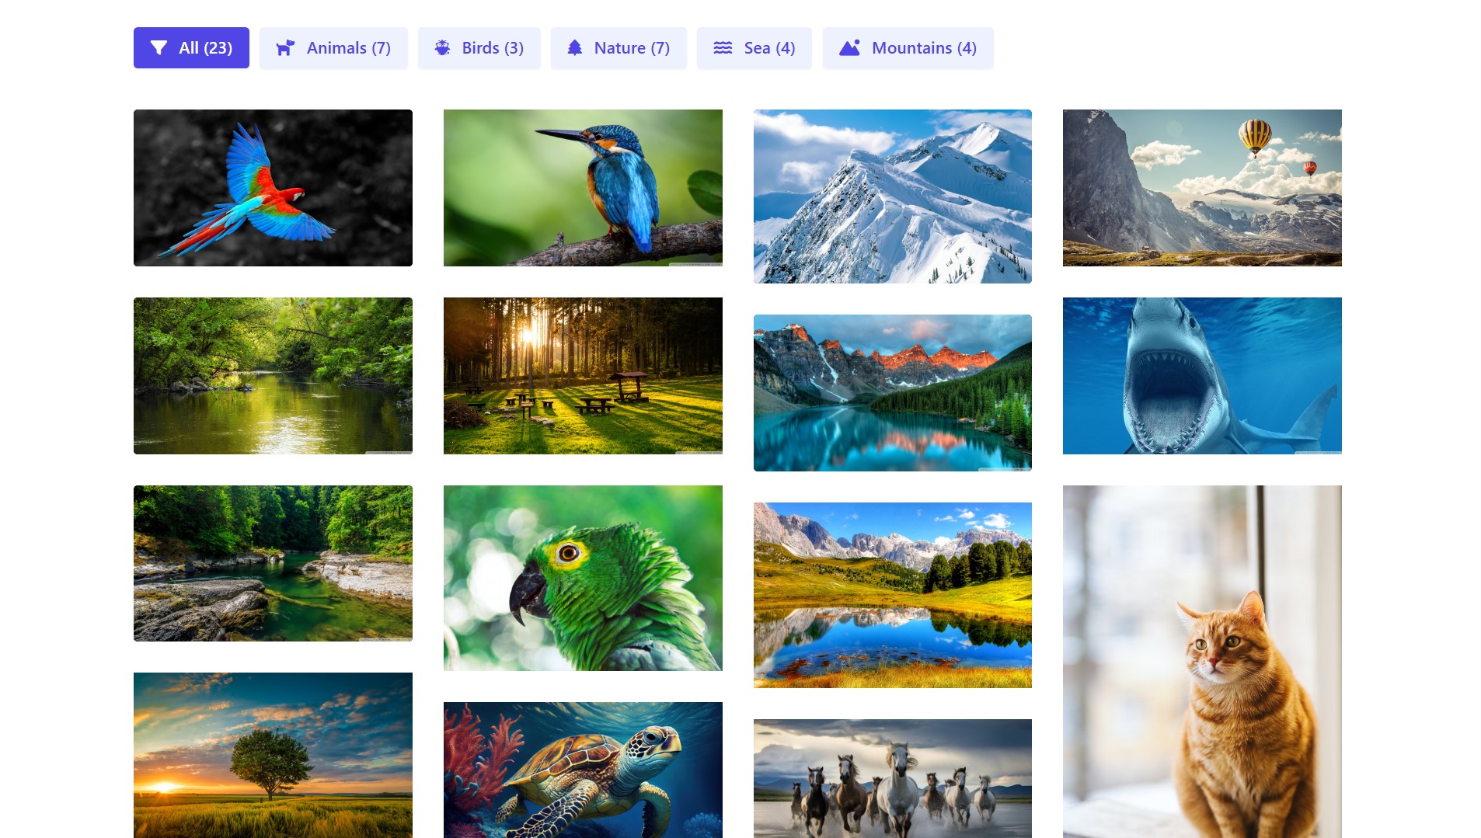Screen dimensions: 1481x838
Task: Click the waves icon beside Sea
Action: click(723, 48)
